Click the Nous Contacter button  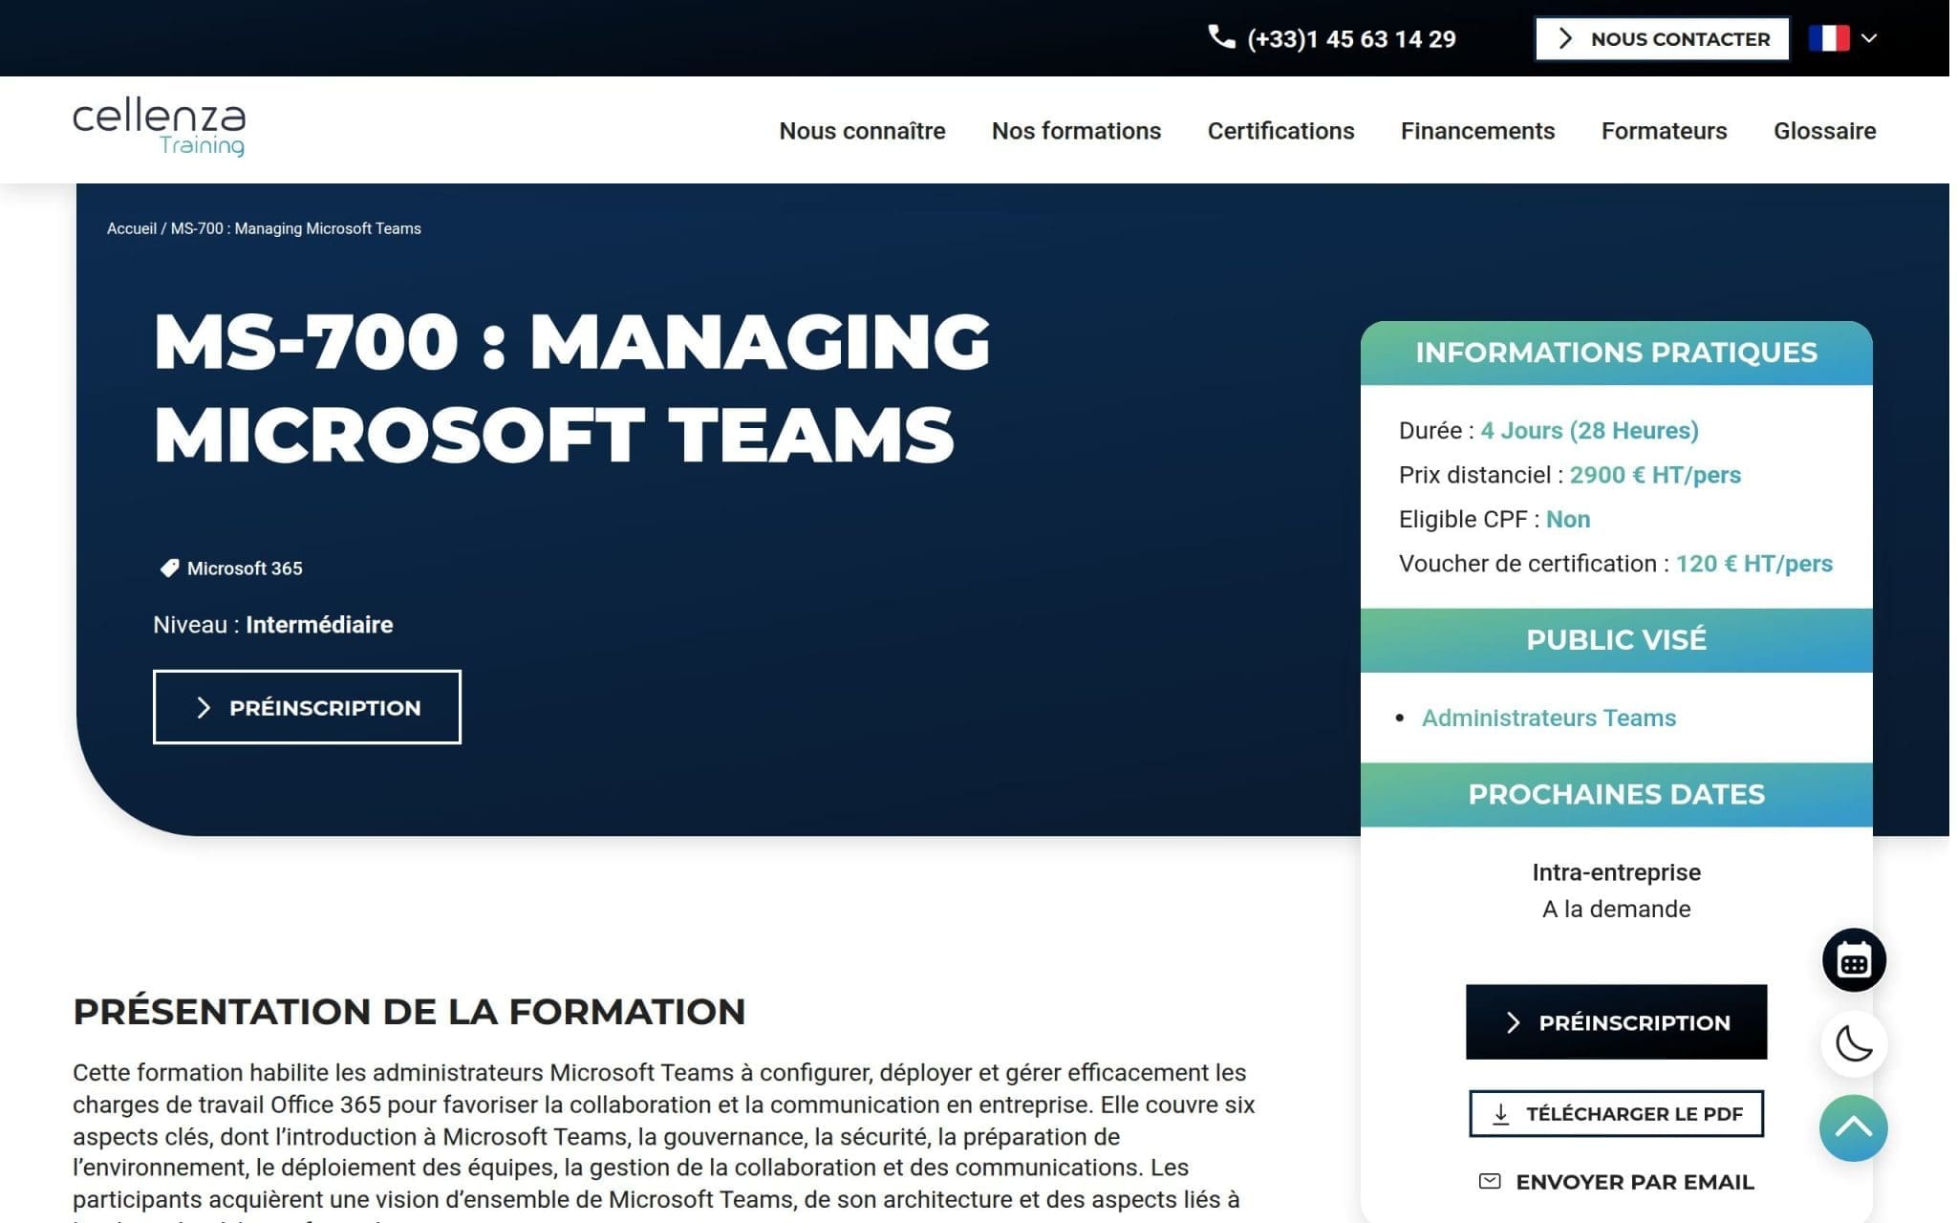click(1663, 39)
